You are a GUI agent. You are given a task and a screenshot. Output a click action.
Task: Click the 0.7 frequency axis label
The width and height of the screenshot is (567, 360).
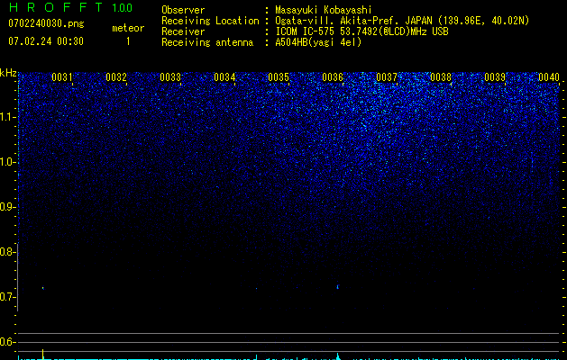pyautogui.click(x=7, y=297)
